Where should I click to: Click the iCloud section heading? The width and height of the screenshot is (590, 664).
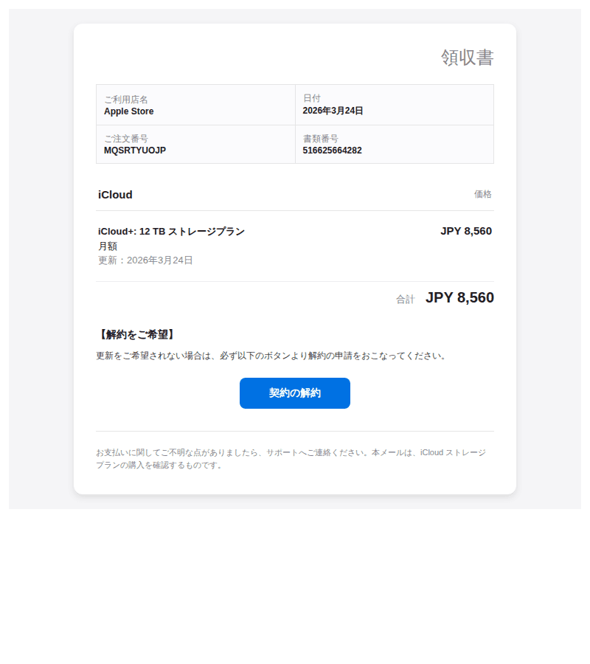[x=115, y=195]
